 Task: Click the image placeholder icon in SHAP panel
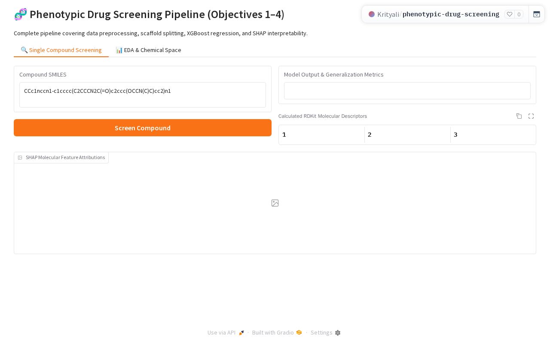pyautogui.click(x=275, y=203)
